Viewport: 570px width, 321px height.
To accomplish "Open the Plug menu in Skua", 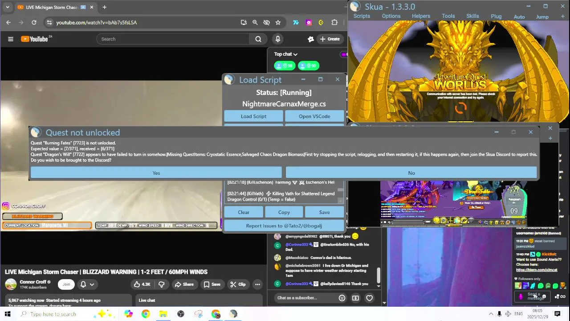I will click(x=496, y=16).
